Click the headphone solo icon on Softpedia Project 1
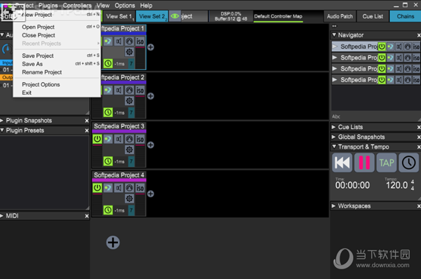This screenshot has height=279, width=421. pos(129,41)
